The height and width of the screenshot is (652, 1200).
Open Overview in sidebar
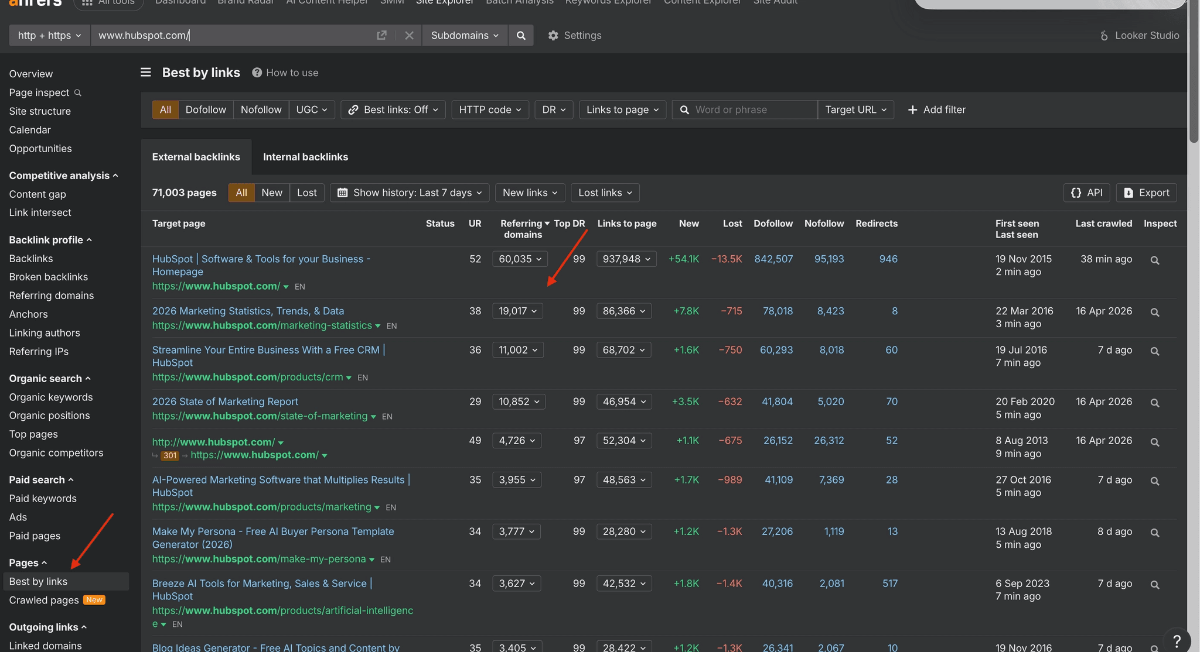tap(31, 74)
